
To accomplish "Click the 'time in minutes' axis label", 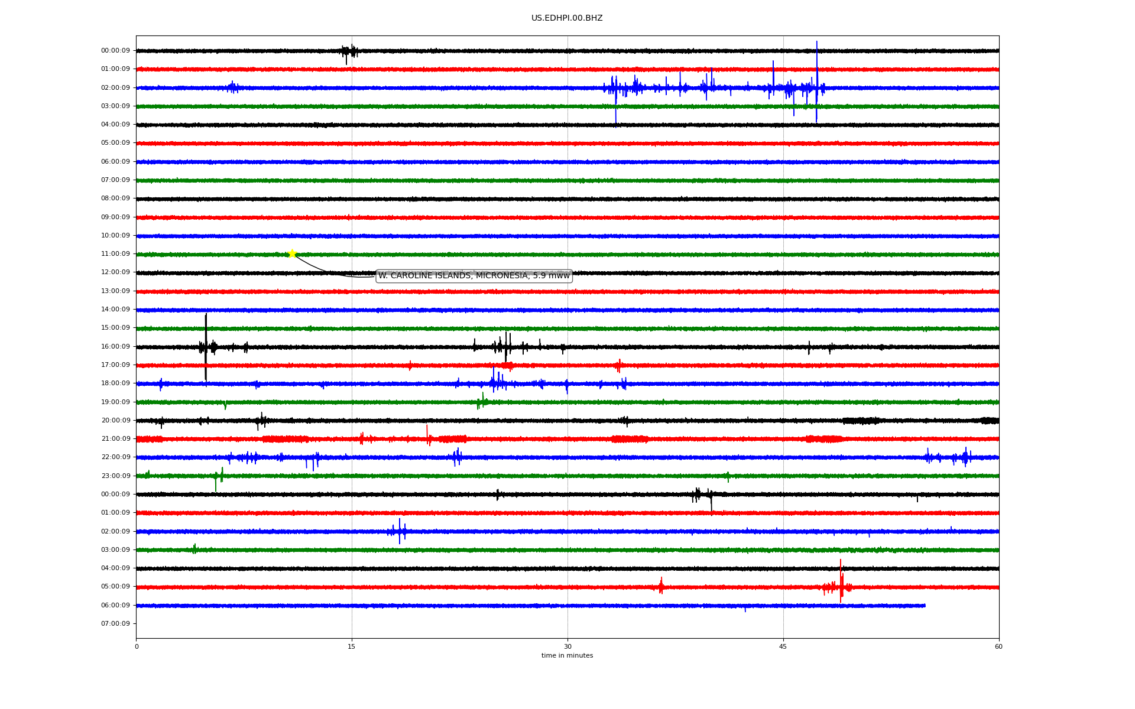I will (x=566, y=656).
